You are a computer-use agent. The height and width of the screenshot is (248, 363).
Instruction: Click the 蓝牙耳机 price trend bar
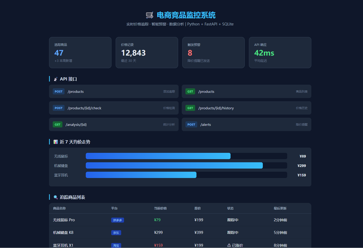141,175
